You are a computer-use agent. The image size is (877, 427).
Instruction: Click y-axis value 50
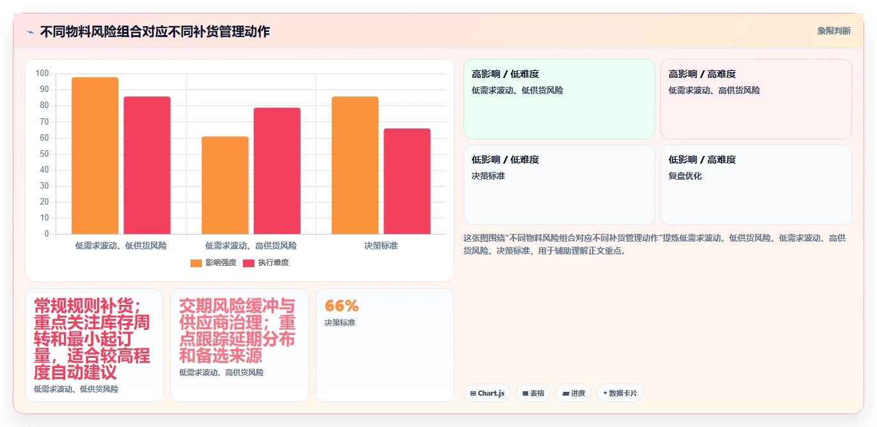pos(44,154)
